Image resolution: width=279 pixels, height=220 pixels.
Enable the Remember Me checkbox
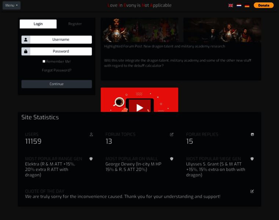coord(44,61)
